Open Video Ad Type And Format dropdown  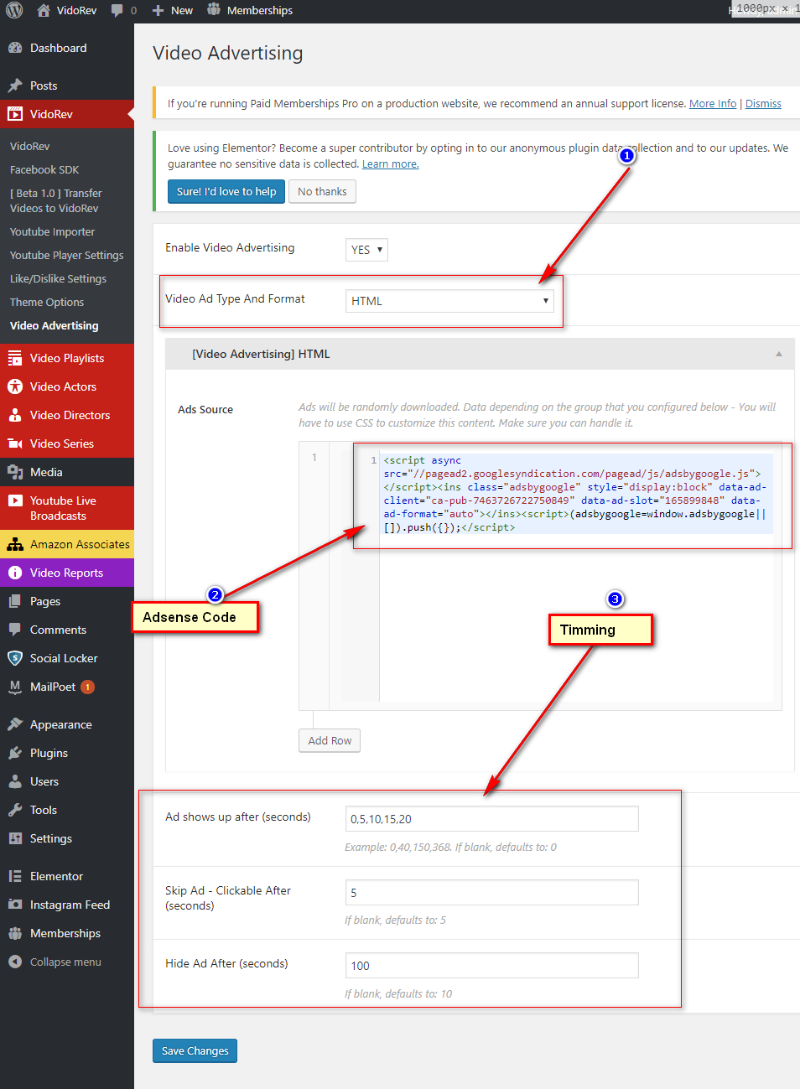pyautogui.click(x=449, y=301)
